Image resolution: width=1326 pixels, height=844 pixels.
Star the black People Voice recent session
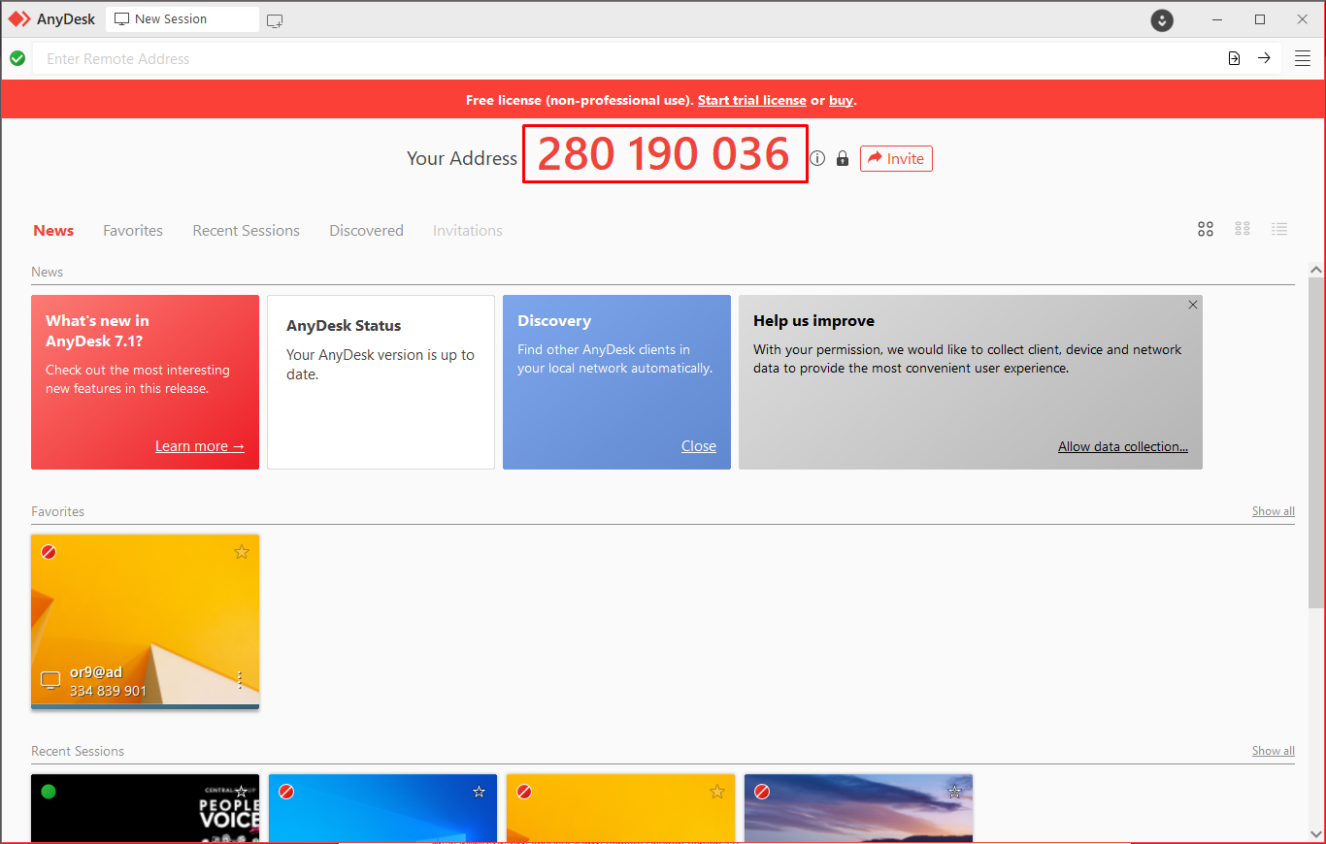242,792
